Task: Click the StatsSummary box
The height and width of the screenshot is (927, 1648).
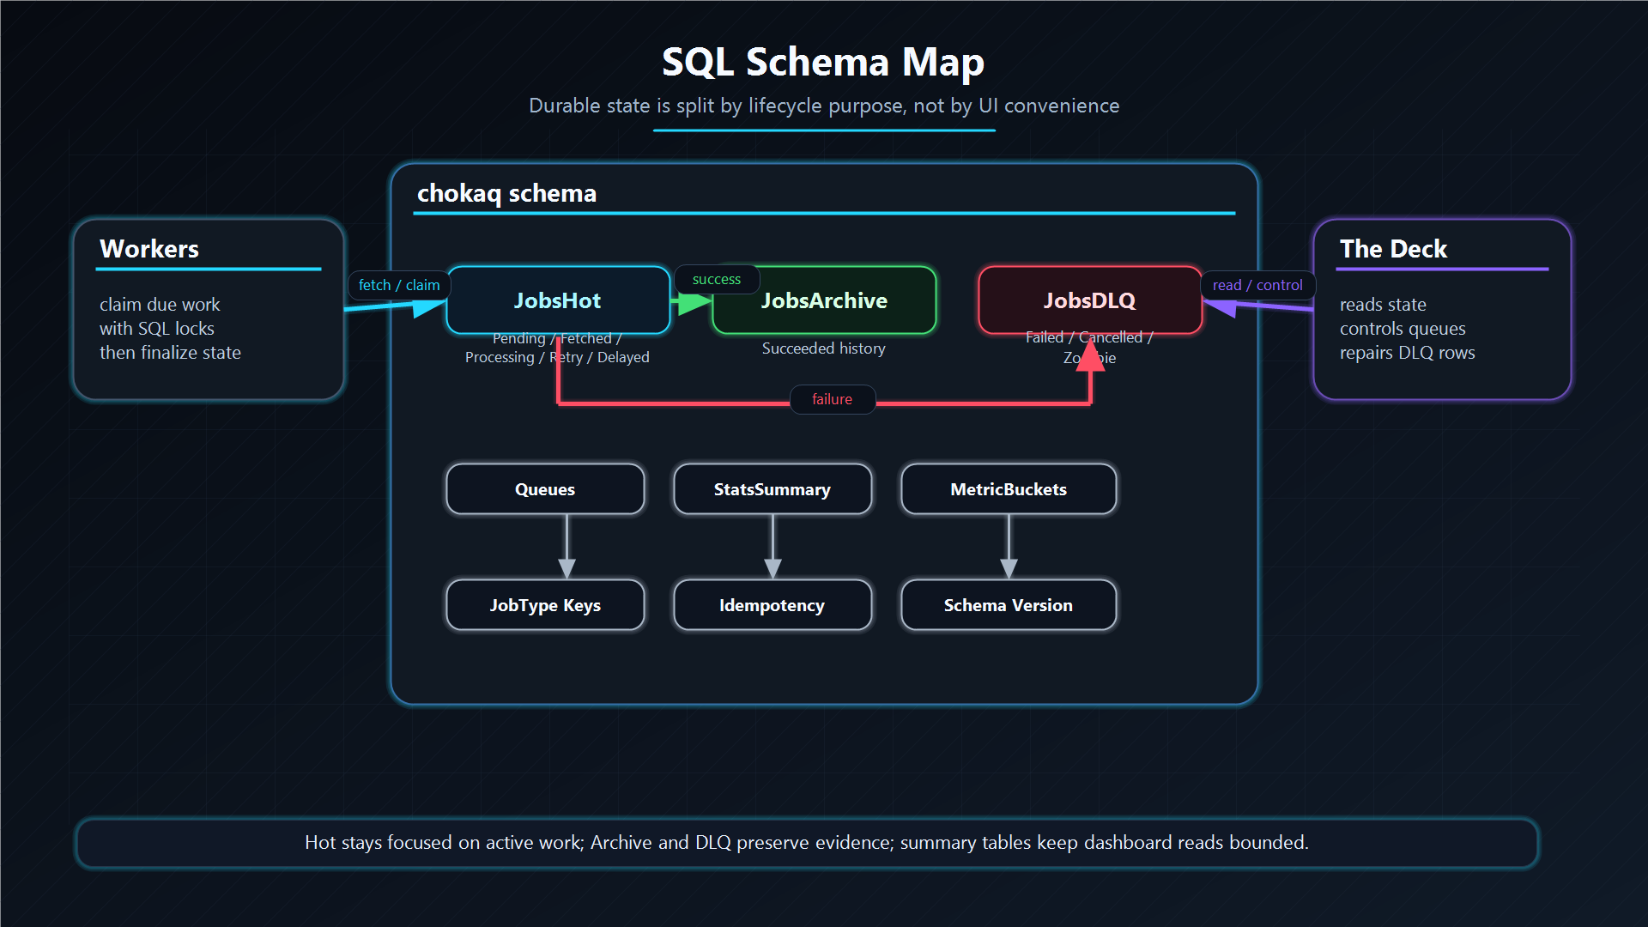Action: pyautogui.click(x=772, y=489)
